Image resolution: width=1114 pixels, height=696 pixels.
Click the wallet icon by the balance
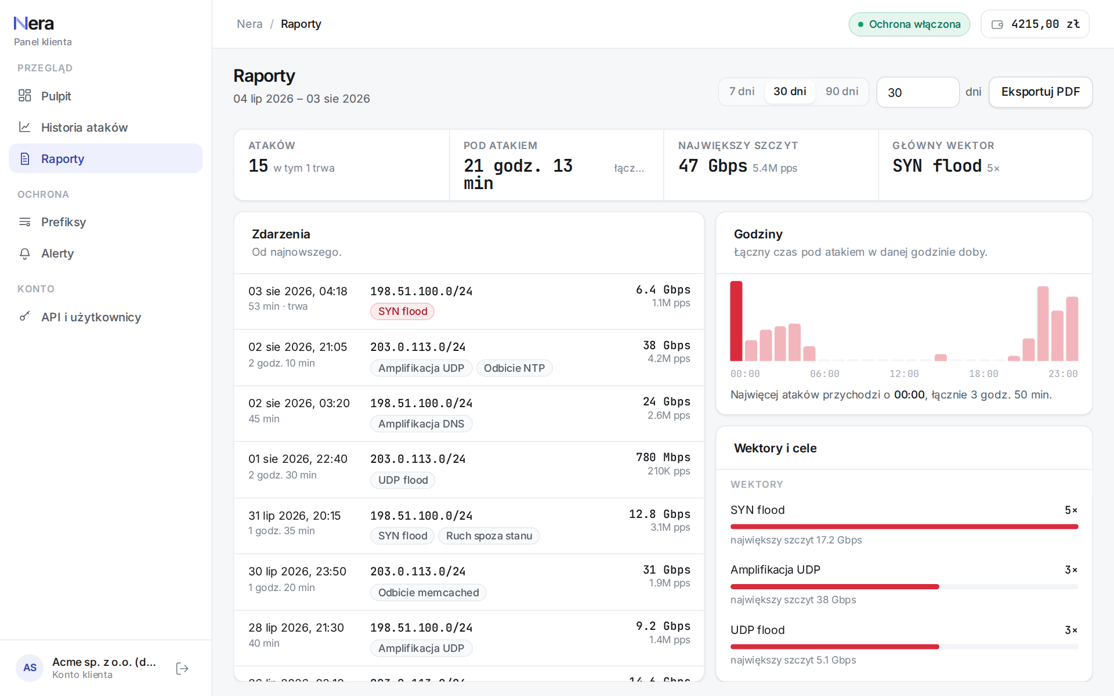coord(997,24)
